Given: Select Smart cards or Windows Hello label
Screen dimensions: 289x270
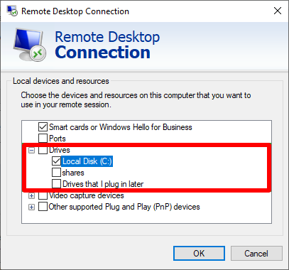Looking at the screenshot, I should (121, 127).
